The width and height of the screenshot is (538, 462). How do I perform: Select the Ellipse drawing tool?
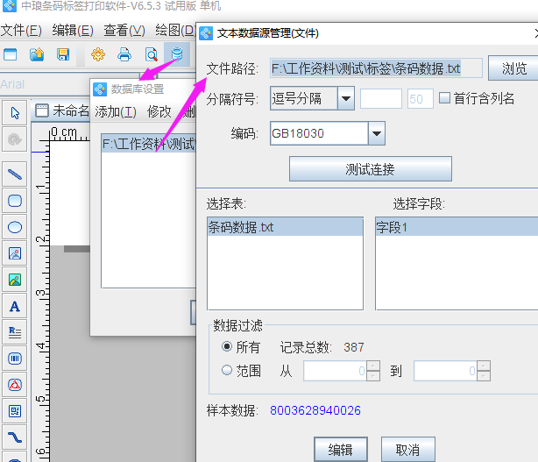[14, 227]
